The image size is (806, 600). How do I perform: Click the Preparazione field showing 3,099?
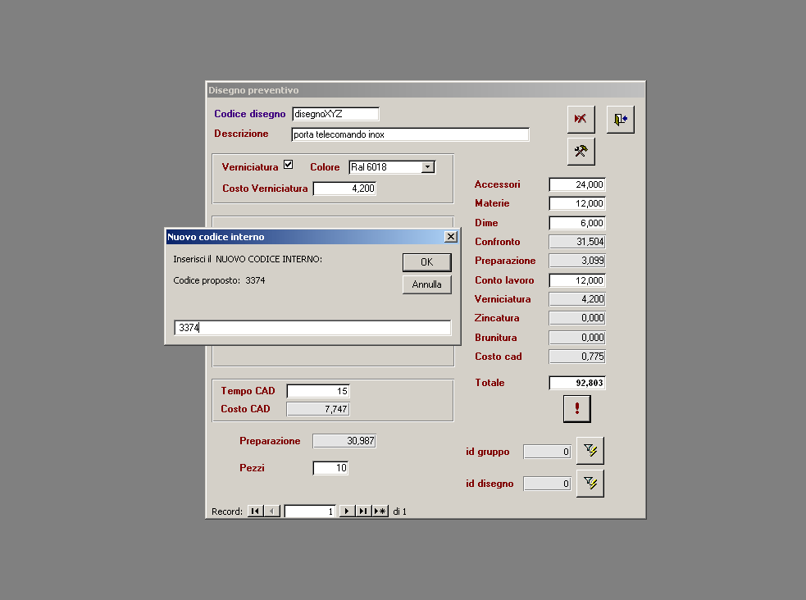coord(577,261)
